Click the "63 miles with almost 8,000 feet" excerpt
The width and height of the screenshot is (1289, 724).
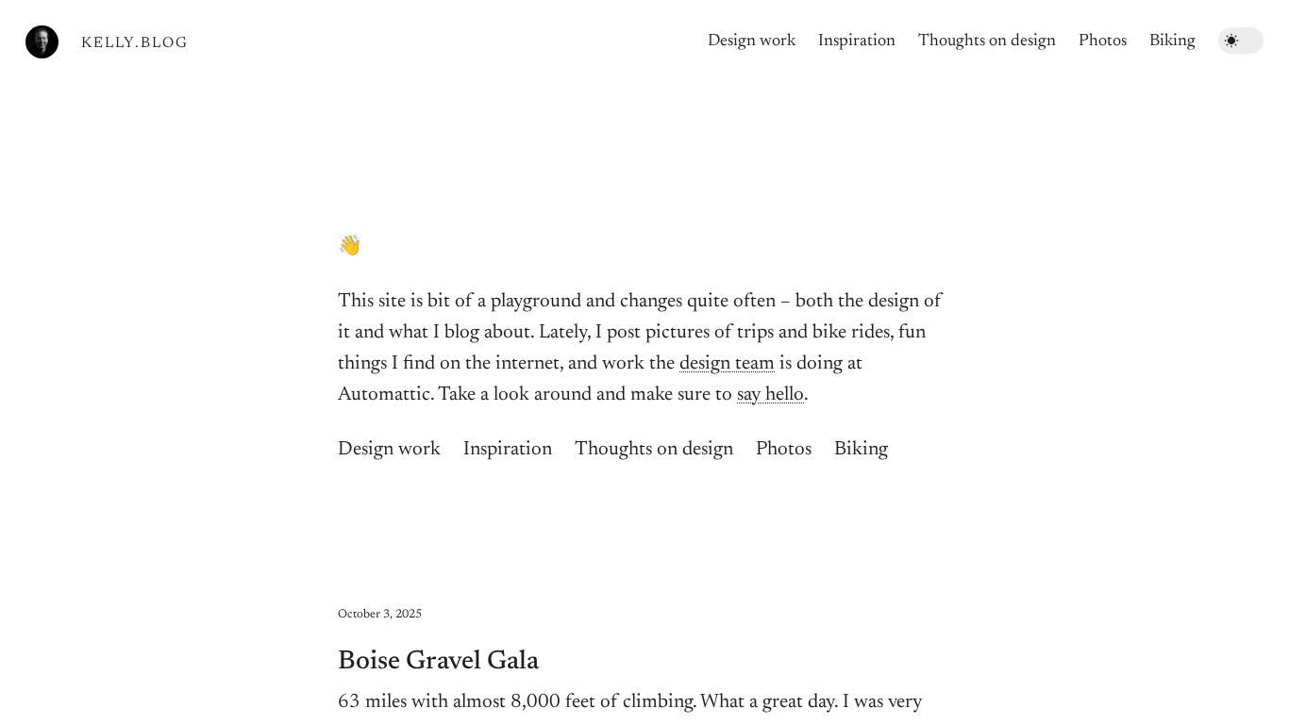coord(629,703)
